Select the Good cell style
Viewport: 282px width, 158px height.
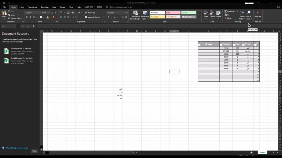(x=189, y=13)
